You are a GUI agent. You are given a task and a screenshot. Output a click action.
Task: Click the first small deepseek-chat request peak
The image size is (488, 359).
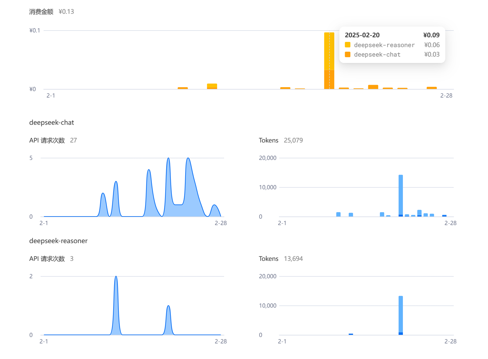(x=103, y=194)
